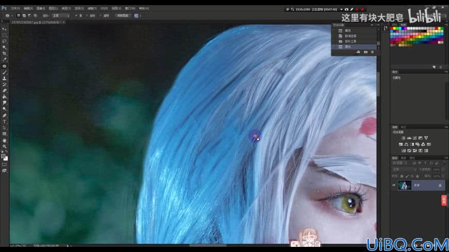Select the Horizontal Type tool
Image resolution: width=449 pixels, height=252 pixels.
coord(4,122)
